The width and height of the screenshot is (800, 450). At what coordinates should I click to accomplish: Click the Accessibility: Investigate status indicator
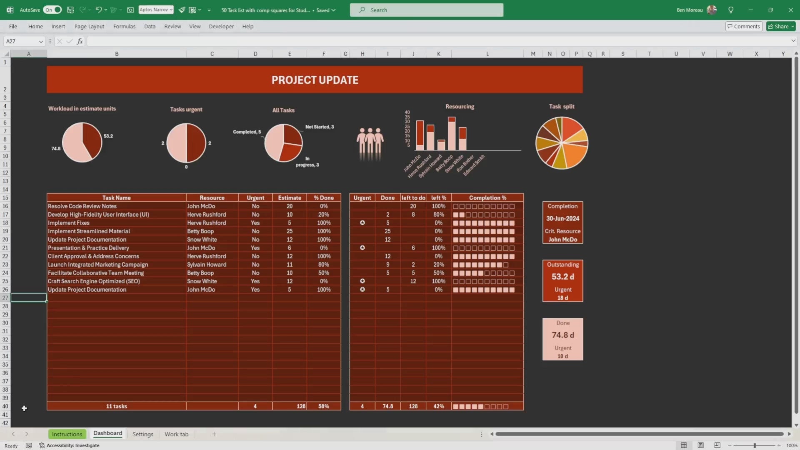pos(69,445)
